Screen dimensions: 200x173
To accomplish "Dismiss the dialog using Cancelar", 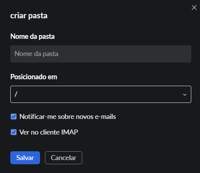I will 64,158.
